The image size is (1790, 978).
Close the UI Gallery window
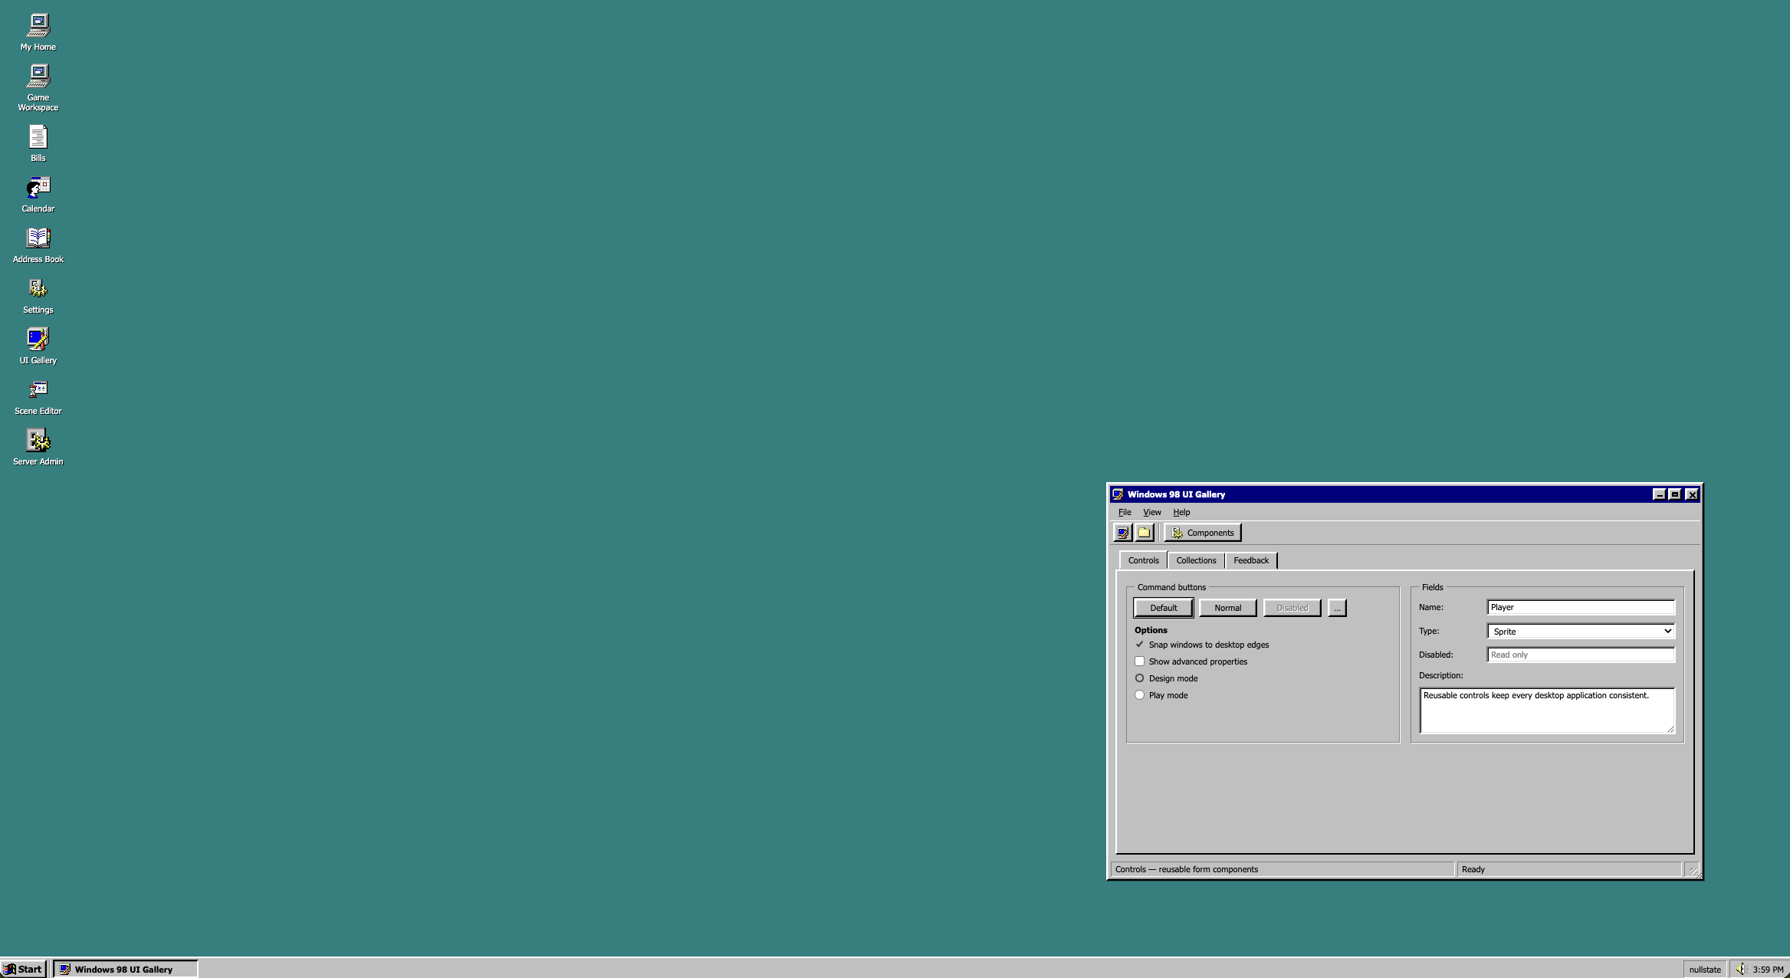pos(1692,494)
